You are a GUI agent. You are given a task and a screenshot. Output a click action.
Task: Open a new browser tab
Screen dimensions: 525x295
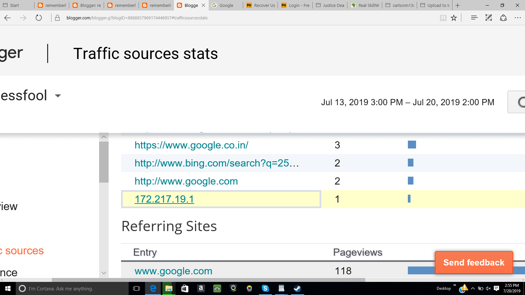tap(458, 5)
